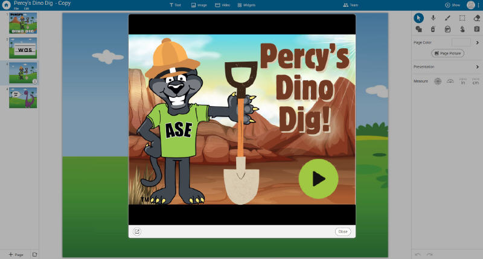Select the paint bucket fill tool

[x=447, y=29]
